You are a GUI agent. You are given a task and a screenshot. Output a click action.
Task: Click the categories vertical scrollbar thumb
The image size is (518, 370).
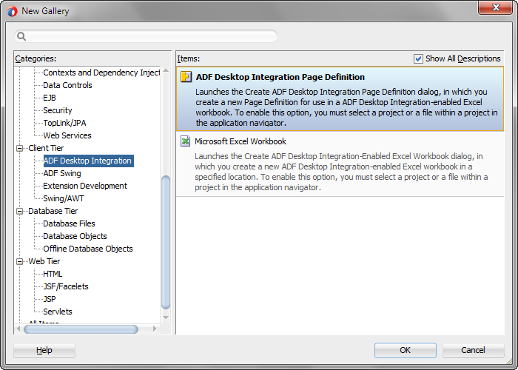pyautogui.click(x=166, y=243)
